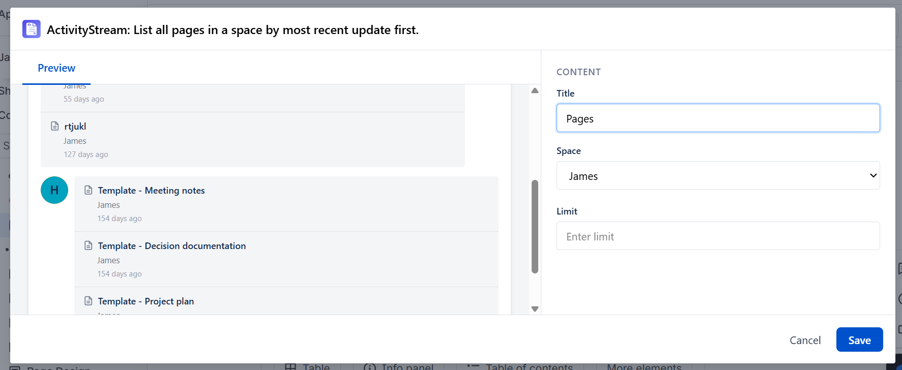Click page icon next to Template - Project plan
Viewport: 902px width, 370px height.
click(x=89, y=301)
